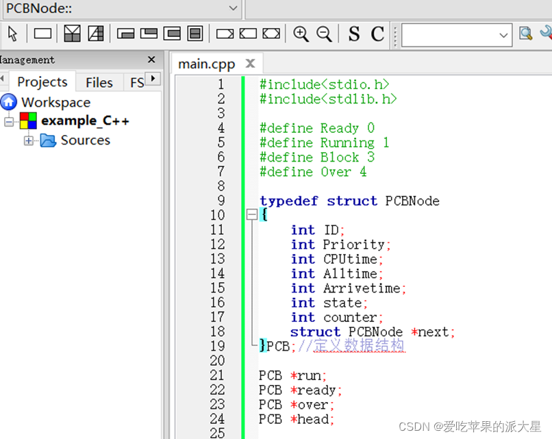This screenshot has height=439, width=552.
Task: Click the predefined-count loop block icon
Action: [172, 34]
